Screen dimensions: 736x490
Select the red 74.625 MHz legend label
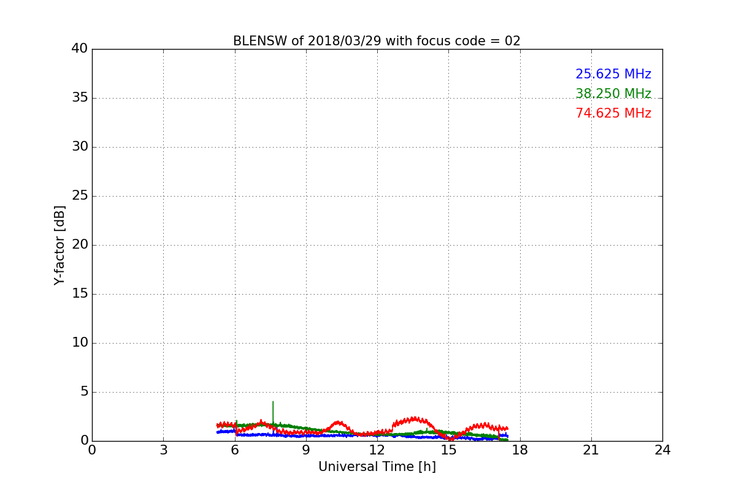[x=613, y=113]
